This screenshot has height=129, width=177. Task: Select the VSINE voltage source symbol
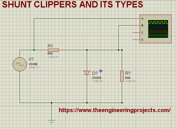pos(20,64)
